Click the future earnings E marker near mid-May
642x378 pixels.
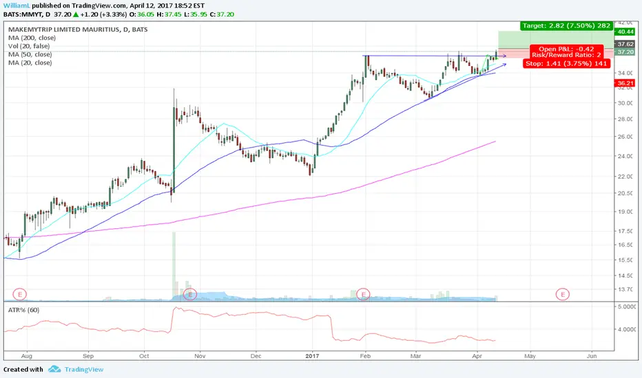pos(563,294)
